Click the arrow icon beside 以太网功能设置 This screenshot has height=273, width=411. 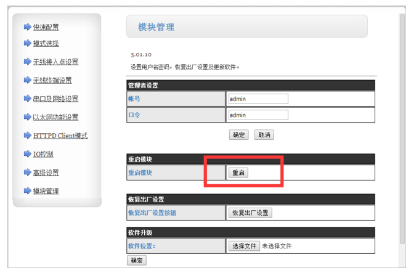tap(27, 117)
